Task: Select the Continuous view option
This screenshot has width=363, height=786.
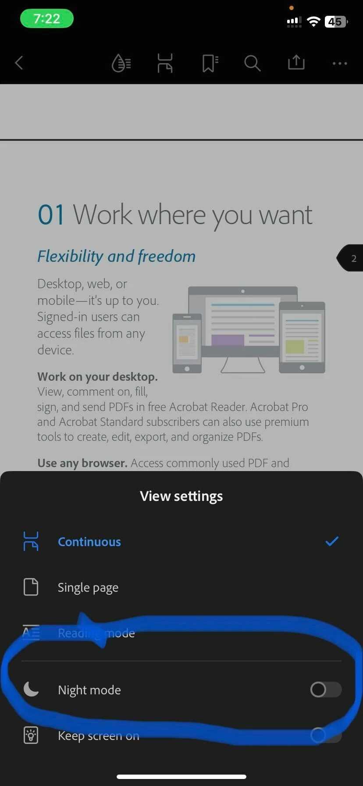Action: click(x=181, y=542)
